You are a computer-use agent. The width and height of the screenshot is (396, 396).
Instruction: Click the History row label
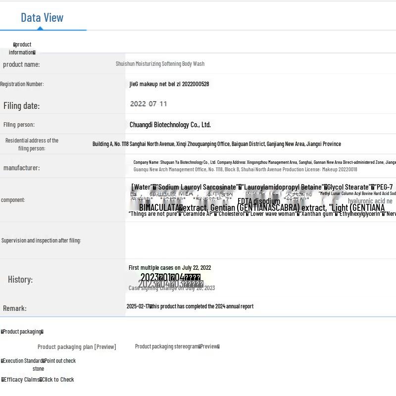click(x=20, y=280)
